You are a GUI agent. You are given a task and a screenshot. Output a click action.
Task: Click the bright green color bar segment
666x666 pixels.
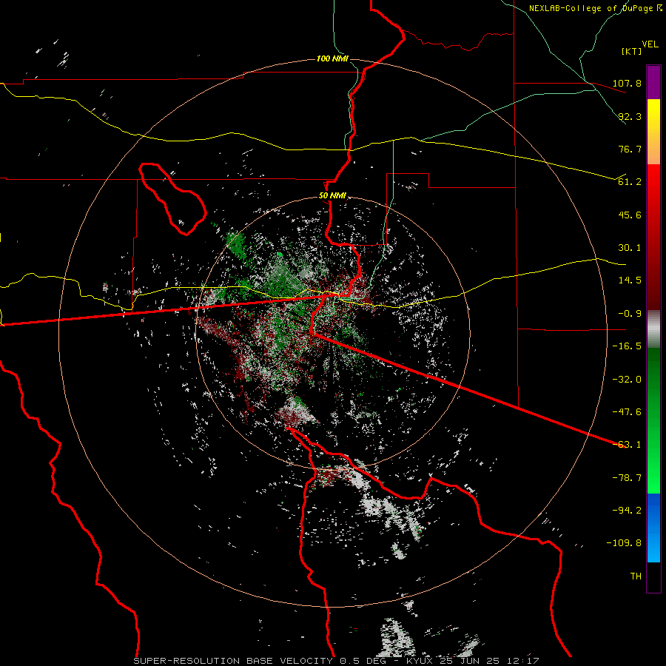tap(653, 420)
